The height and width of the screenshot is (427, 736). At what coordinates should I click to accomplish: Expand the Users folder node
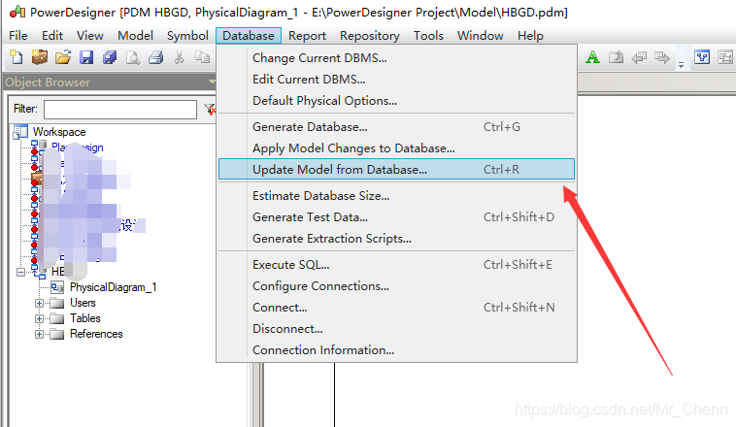[x=40, y=303]
